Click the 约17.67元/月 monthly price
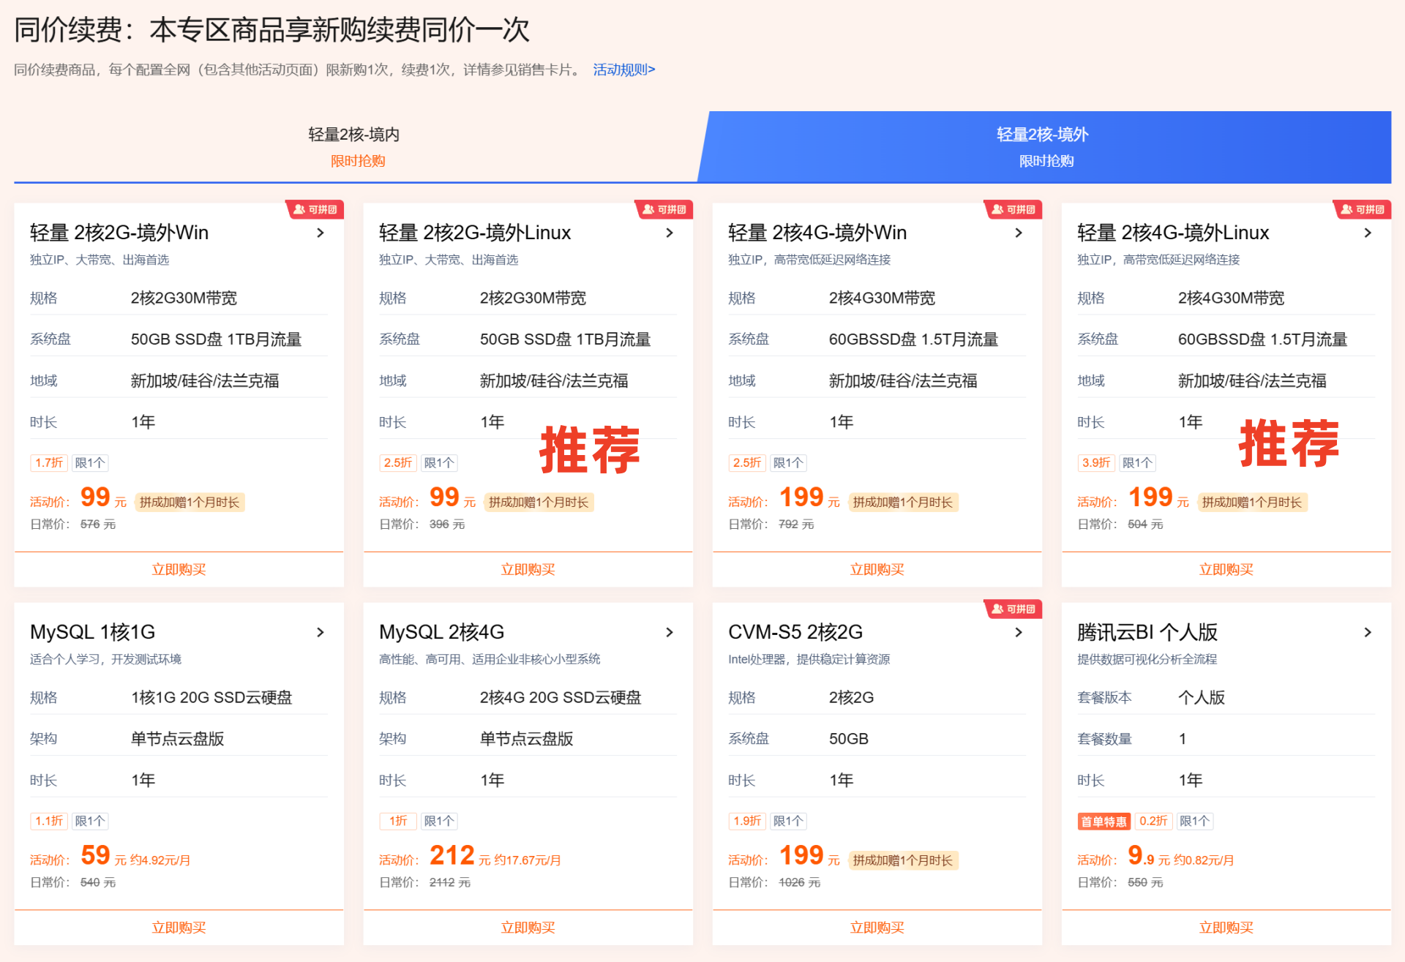The image size is (1405, 962). [528, 860]
